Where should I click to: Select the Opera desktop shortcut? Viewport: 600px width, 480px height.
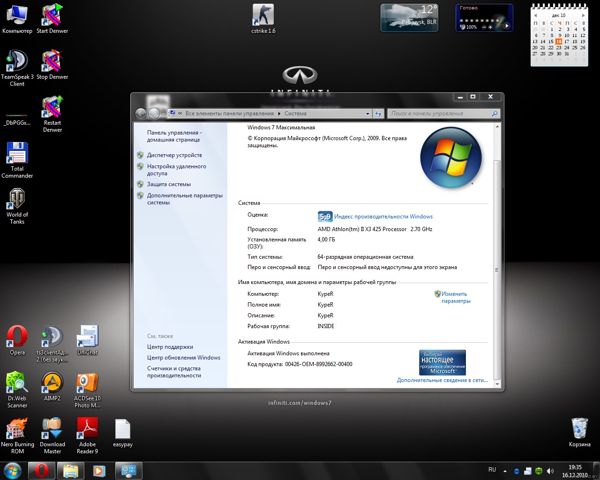(x=17, y=340)
